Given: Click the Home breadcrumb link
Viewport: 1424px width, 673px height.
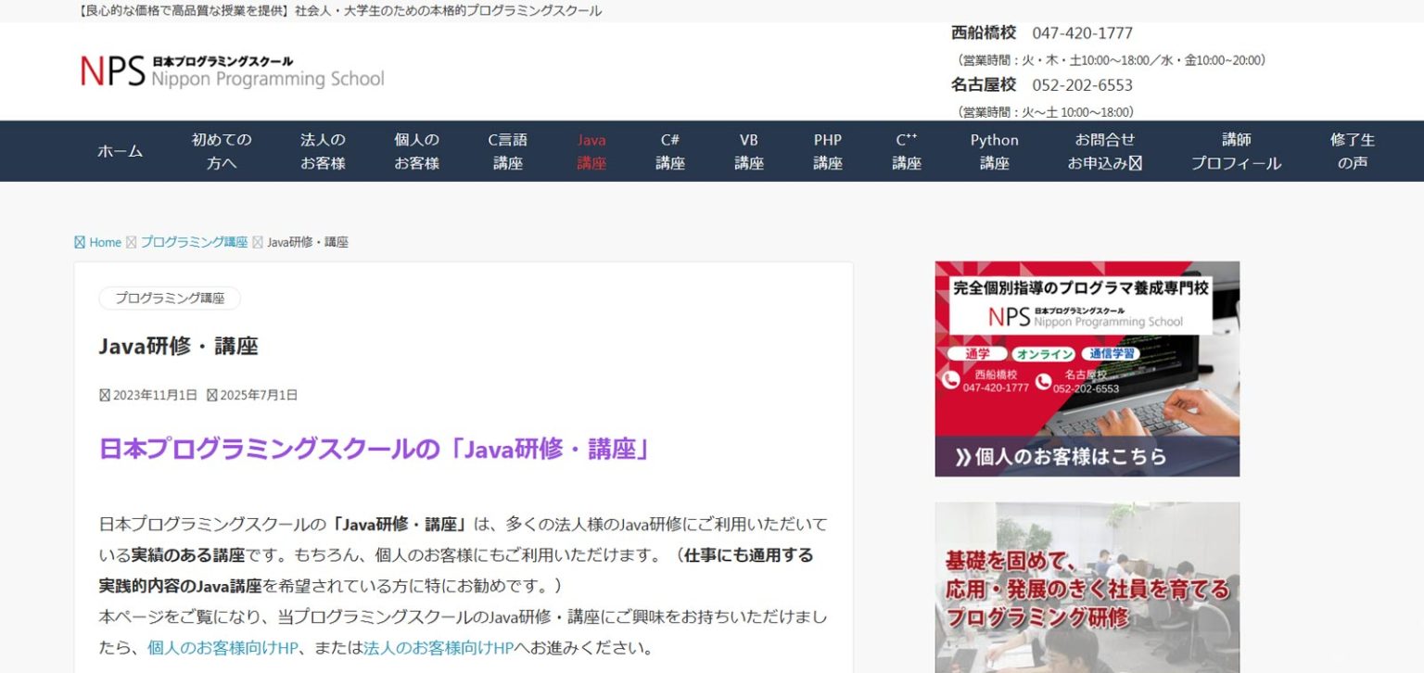Looking at the screenshot, I should click(104, 242).
